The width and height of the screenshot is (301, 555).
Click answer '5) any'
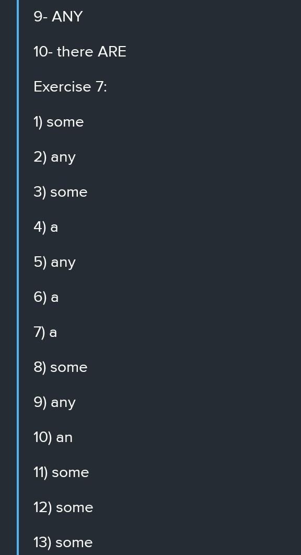pos(55,262)
